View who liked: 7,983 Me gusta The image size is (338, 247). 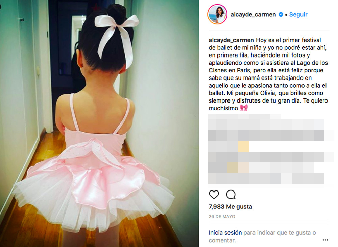(x=230, y=207)
